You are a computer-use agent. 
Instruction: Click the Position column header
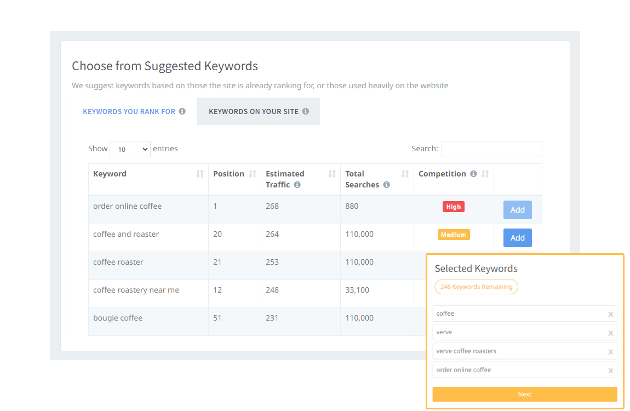(x=234, y=179)
